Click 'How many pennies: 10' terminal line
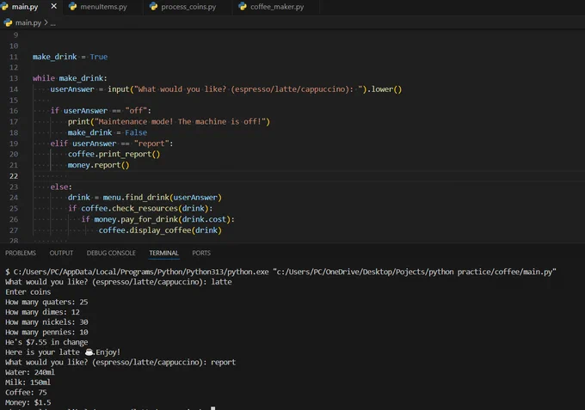Image resolution: width=585 pixels, height=410 pixels. coord(46,332)
